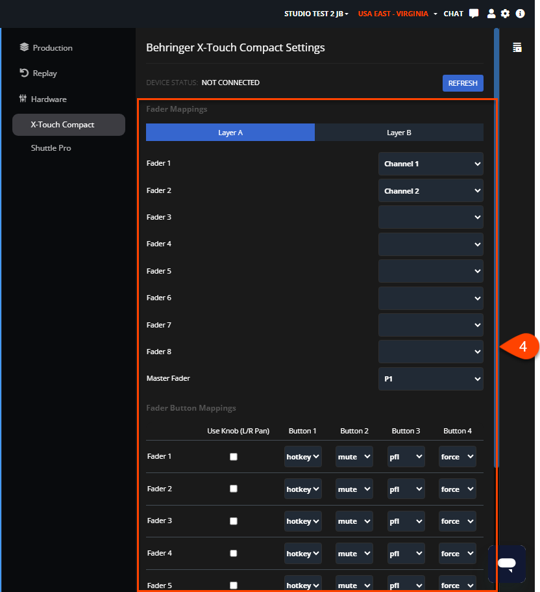The height and width of the screenshot is (592, 540).
Task: Open the settings gear icon
Action: click(505, 14)
